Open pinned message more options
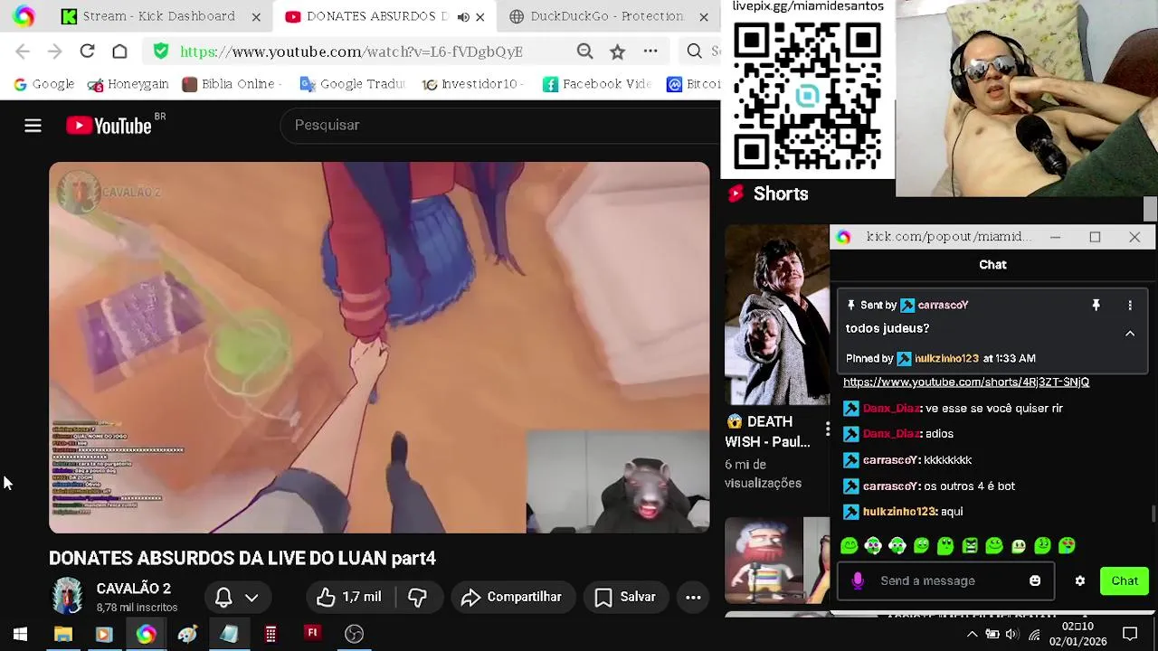This screenshot has height=651, width=1158. 1130,306
